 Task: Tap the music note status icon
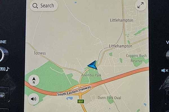point(8,69)
